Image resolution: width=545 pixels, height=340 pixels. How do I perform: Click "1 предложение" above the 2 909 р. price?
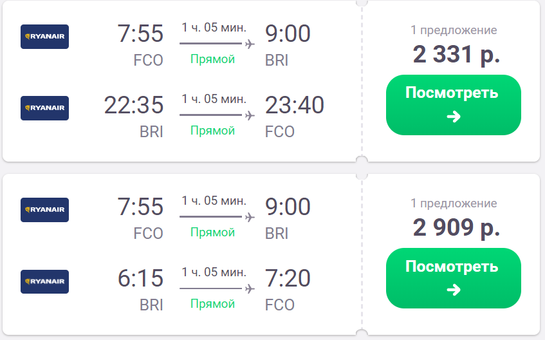point(454,203)
